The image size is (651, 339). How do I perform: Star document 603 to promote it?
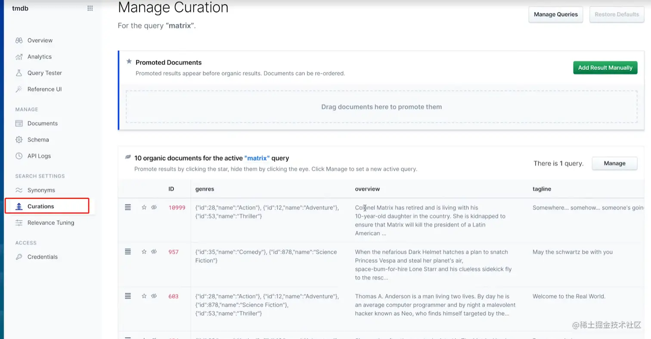point(144,296)
